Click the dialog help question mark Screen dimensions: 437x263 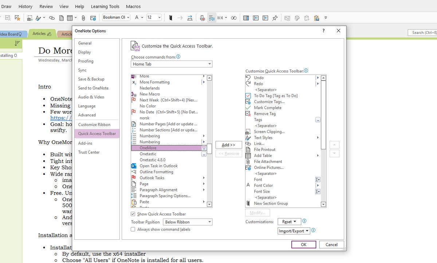(x=324, y=31)
